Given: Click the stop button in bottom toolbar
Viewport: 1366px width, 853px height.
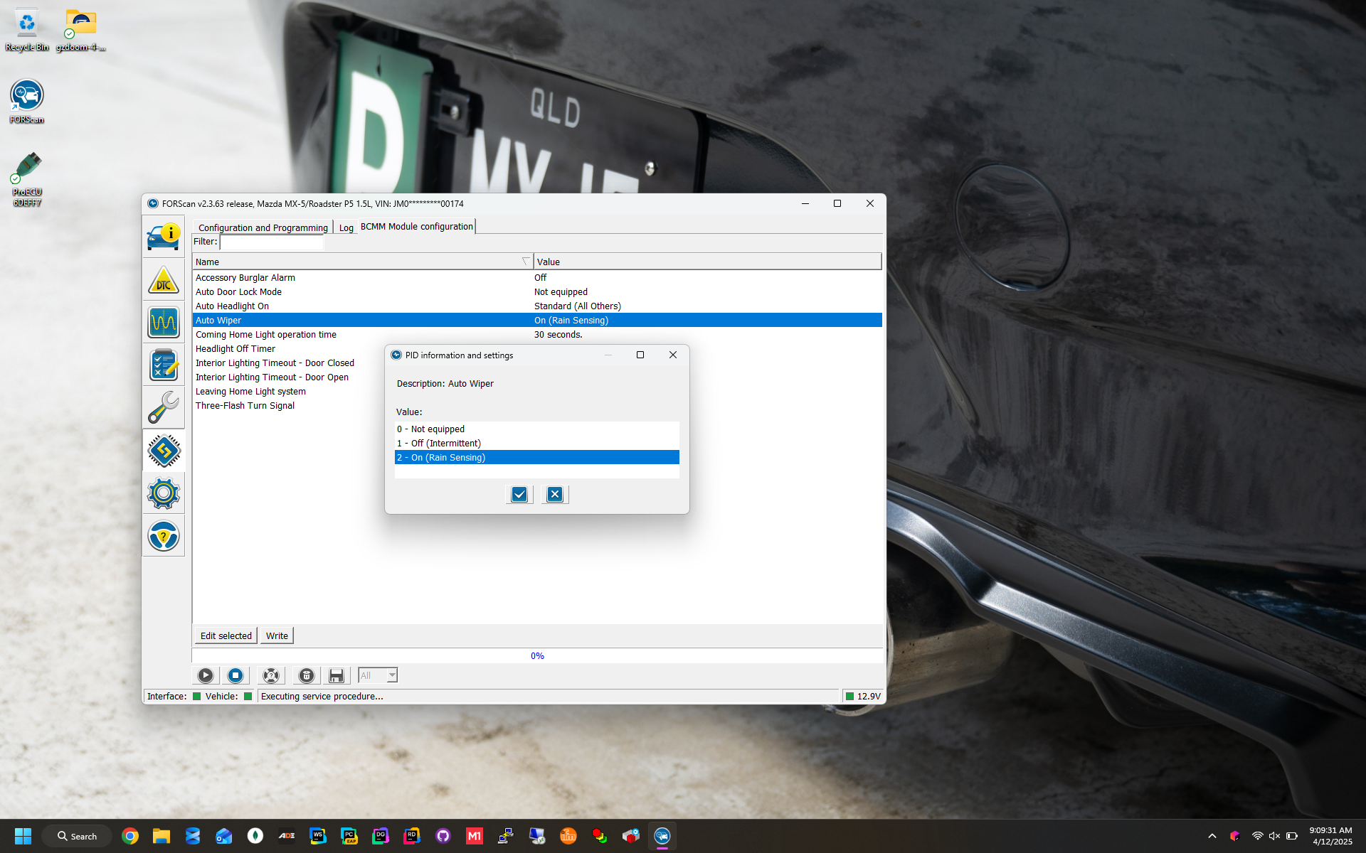Looking at the screenshot, I should (x=235, y=675).
